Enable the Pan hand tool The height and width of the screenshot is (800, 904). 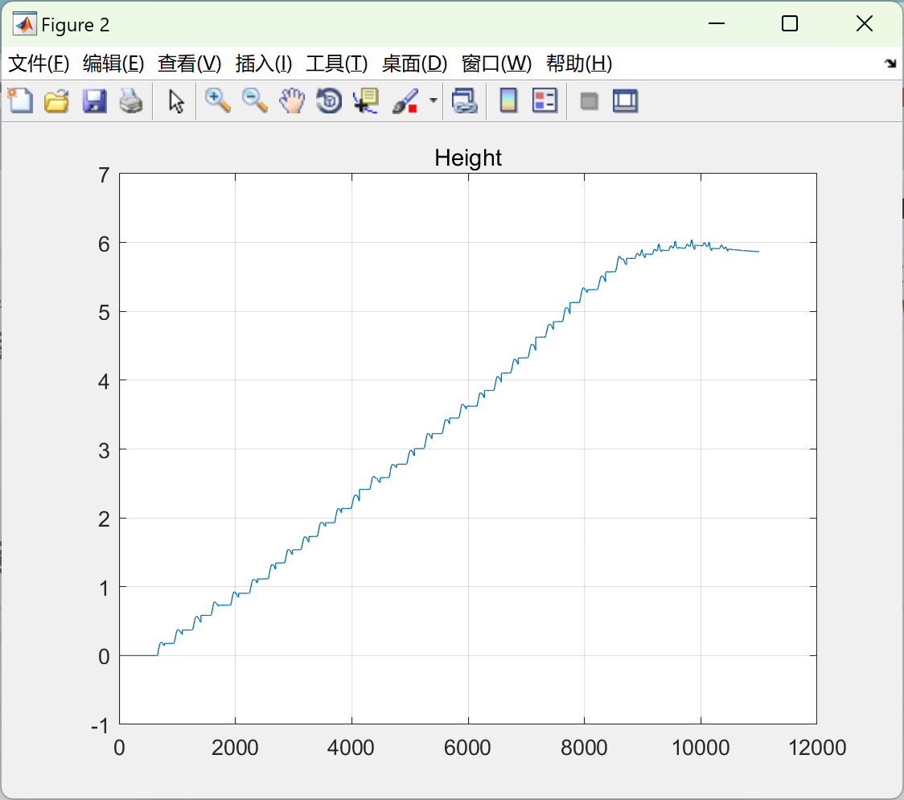[292, 101]
